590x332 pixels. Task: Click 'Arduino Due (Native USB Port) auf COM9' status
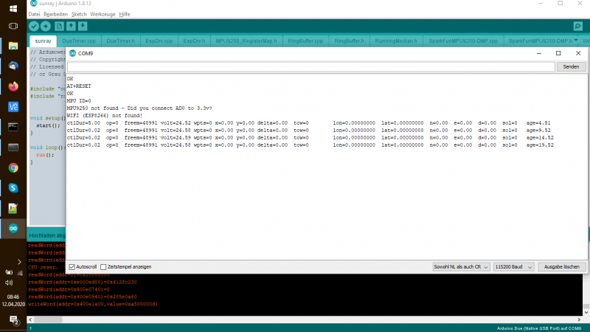(539, 328)
